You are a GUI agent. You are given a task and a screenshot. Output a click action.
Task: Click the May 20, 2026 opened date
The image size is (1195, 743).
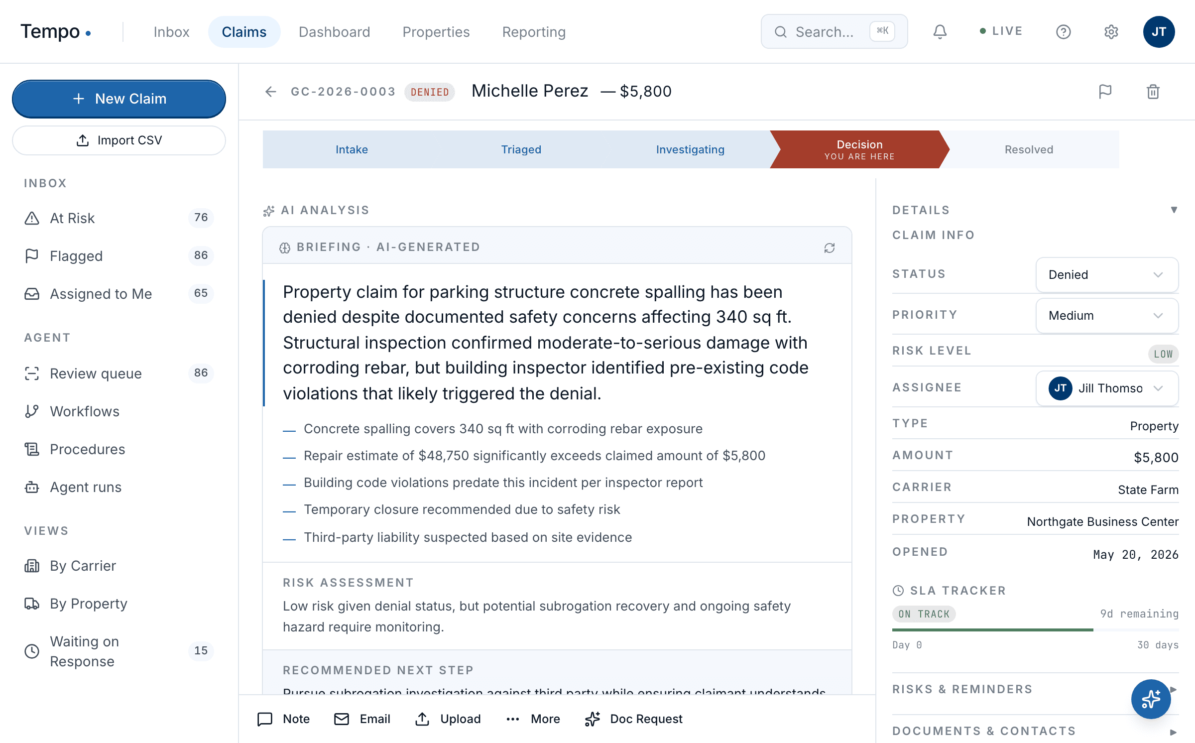click(x=1135, y=554)
